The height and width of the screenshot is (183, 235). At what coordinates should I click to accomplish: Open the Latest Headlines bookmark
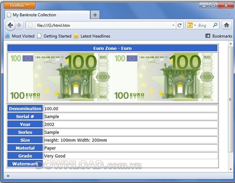[x=92, y=36]
